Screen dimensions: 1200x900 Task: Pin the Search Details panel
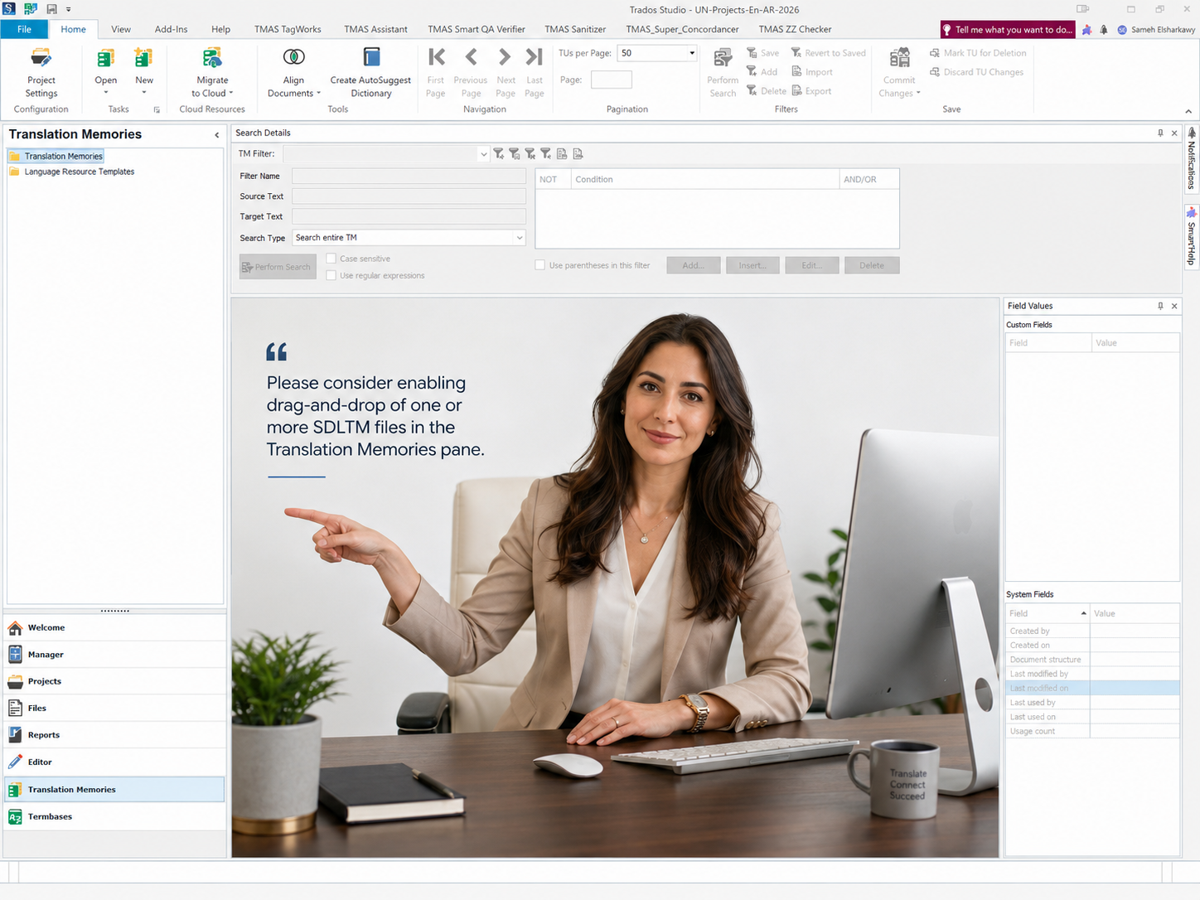[1160, 133]
